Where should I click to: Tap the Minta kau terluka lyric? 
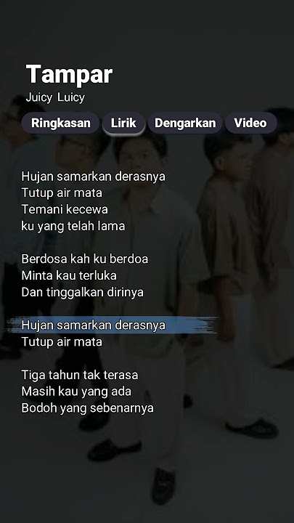69,275
